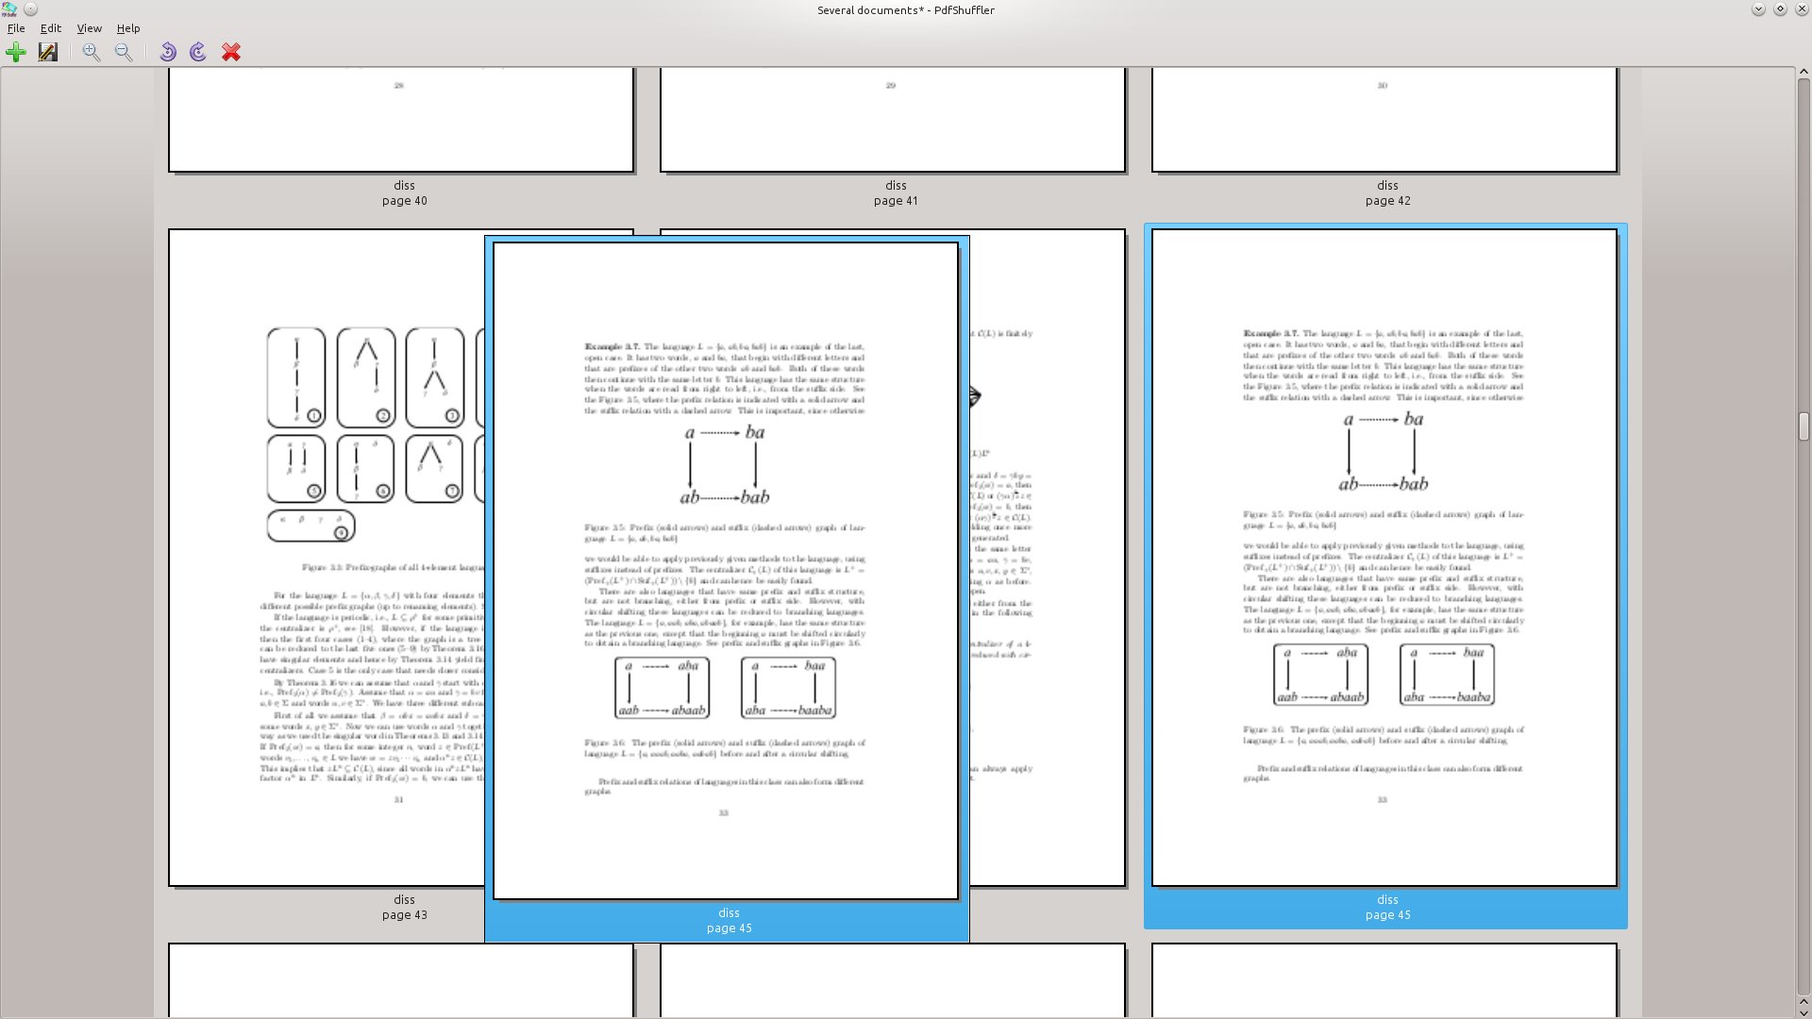Open the Help menu
The image size is (1812, 1019).
coord(128,28)
